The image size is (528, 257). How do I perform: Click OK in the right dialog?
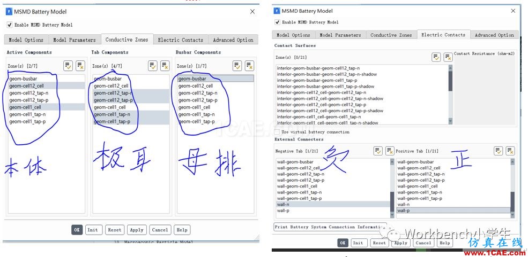point(343,243)
